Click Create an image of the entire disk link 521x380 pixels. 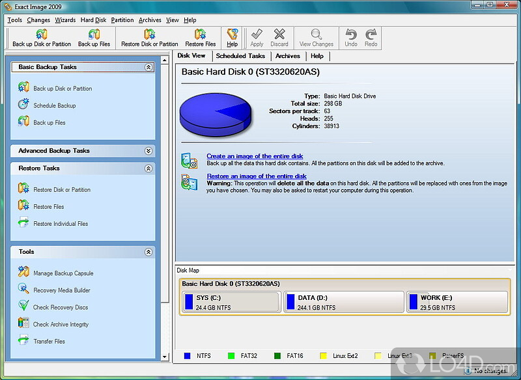click(x=255, y=156)
